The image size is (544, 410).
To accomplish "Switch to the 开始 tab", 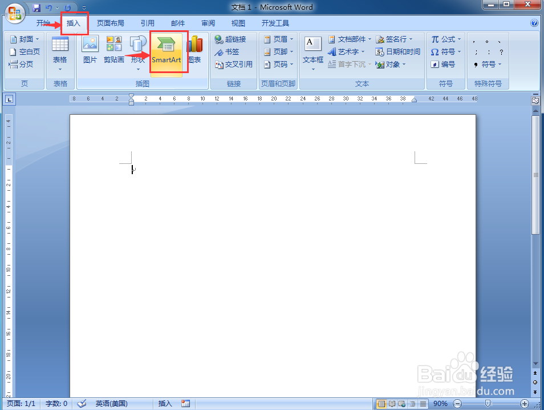I will [x=43, y=23].
